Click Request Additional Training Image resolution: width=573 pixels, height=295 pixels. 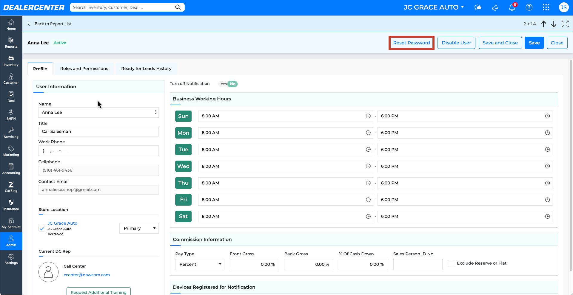point(98,291)
